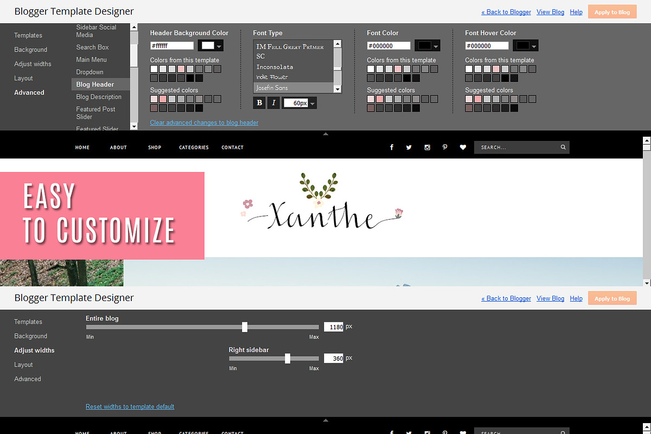Click the Twitter icon in top blog preview
This screenshot has width=651, height=434.
tap(409, 147)
